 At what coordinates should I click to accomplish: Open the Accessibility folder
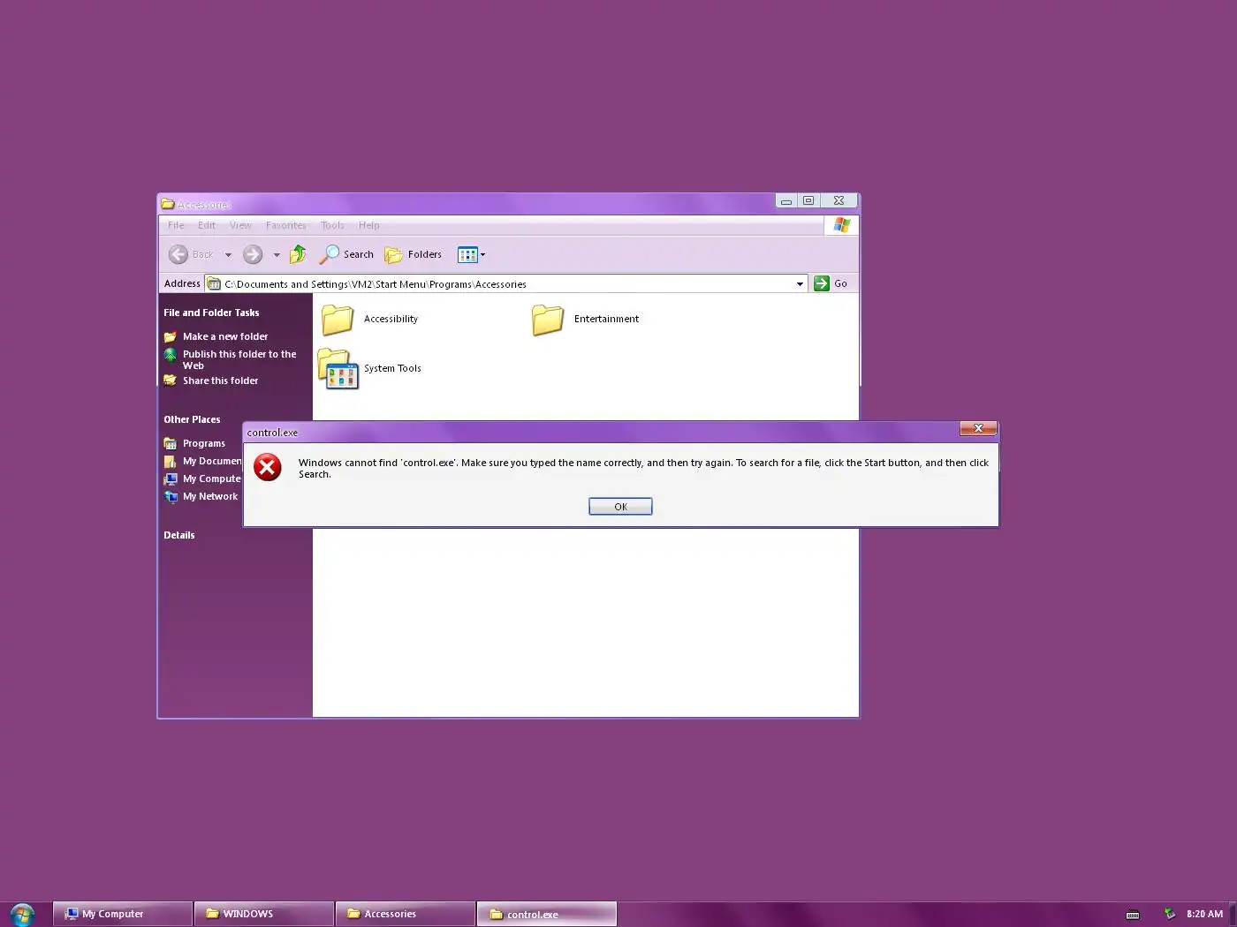[370, 320]
